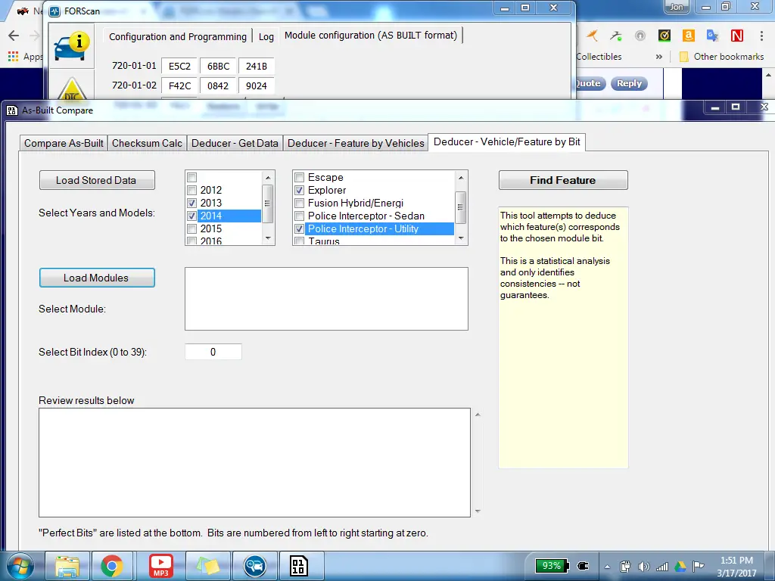Image resolution: width=775 pixels, height=581 pixels.
Task: Switch to As-Built Compare in the taskbar
Action: tap(298, 566)
